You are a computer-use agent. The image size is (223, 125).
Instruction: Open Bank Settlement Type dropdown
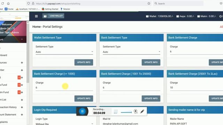131,52
